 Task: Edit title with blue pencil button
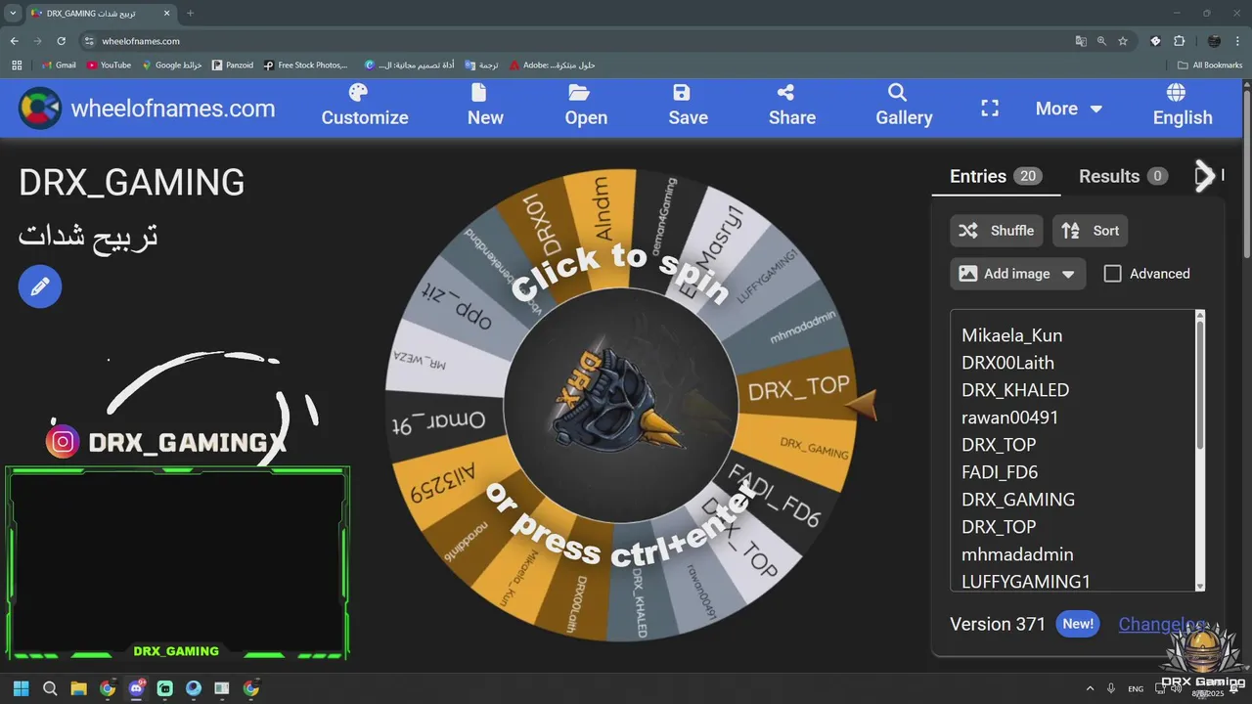[x=40, y=286]
